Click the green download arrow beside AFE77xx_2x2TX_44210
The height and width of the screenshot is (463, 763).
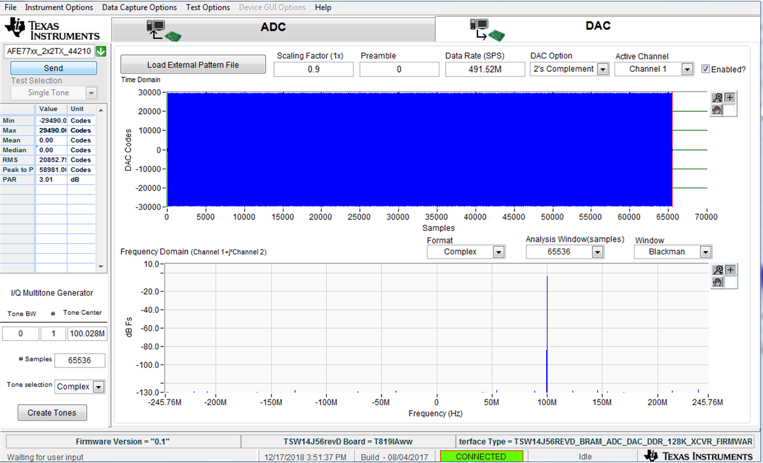tap(101, 52)
